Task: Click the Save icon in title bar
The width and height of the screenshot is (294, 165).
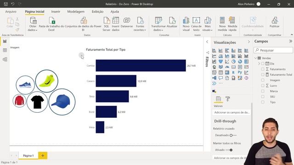Action: click(x=6, y=4)
